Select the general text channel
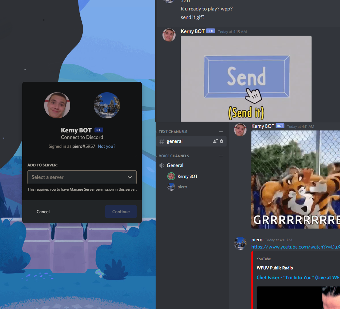The image size is (340, 309). tap(175, 141)
